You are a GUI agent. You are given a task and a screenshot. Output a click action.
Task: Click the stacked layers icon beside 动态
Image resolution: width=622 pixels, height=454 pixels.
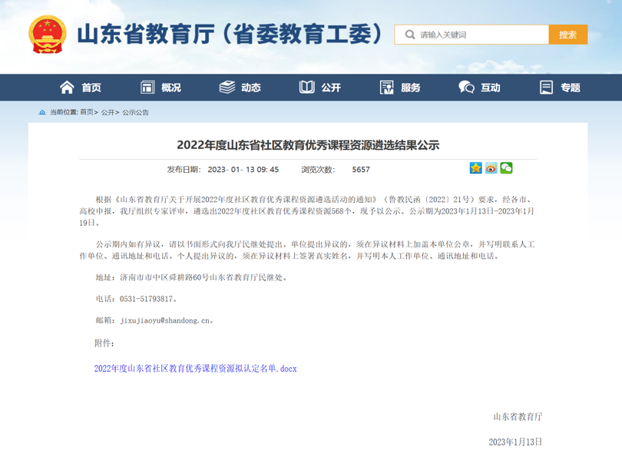[x=227, y=88]
